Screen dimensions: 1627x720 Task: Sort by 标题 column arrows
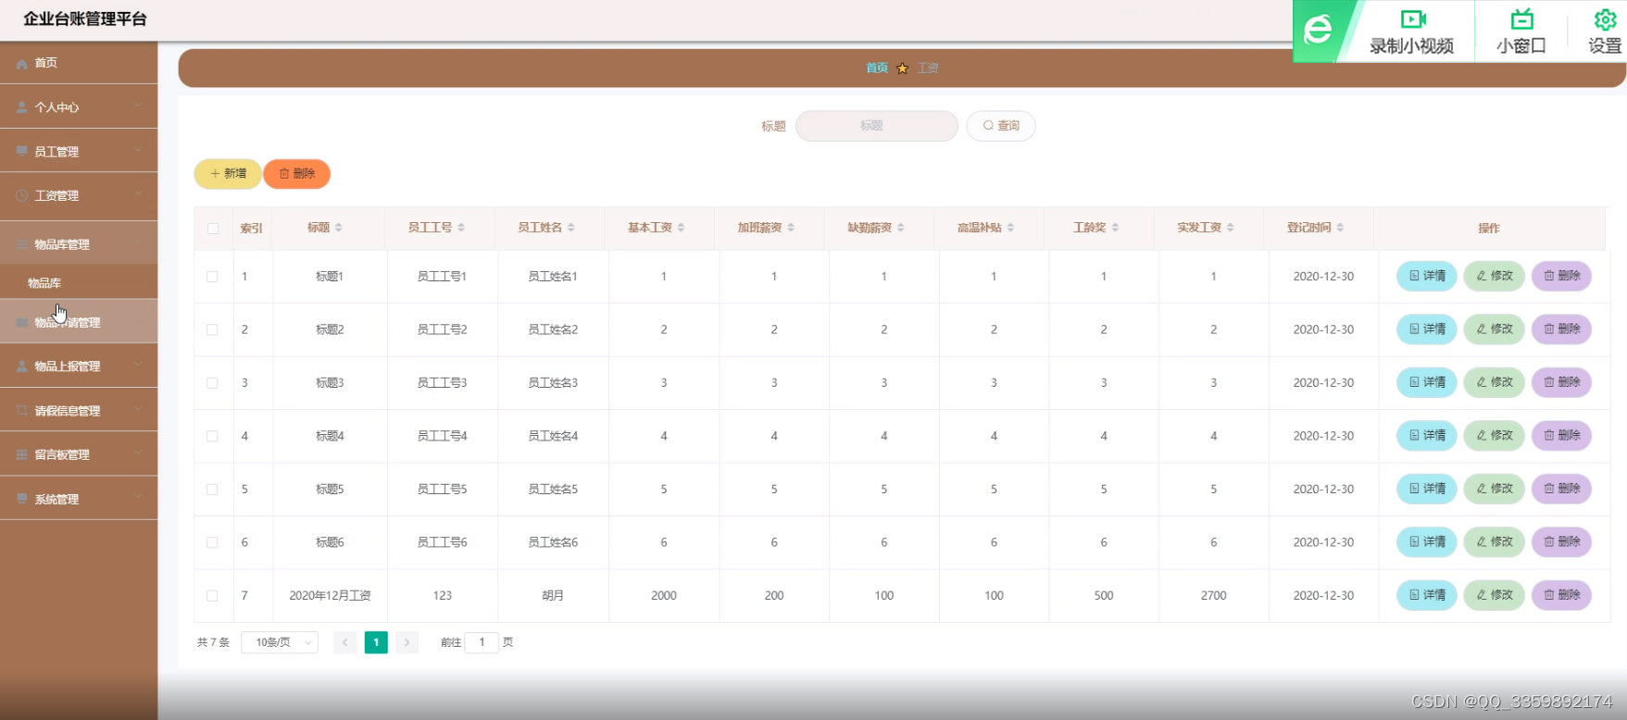(x=338, y=228)
